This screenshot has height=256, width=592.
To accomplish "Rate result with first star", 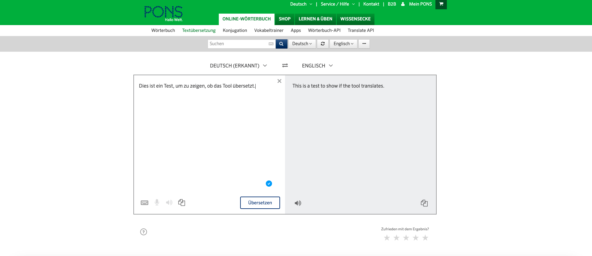I will coord(387,238).
